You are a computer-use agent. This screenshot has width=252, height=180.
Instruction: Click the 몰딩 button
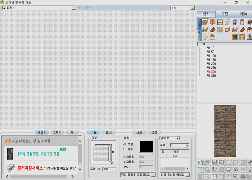click(x=108, y=132)
